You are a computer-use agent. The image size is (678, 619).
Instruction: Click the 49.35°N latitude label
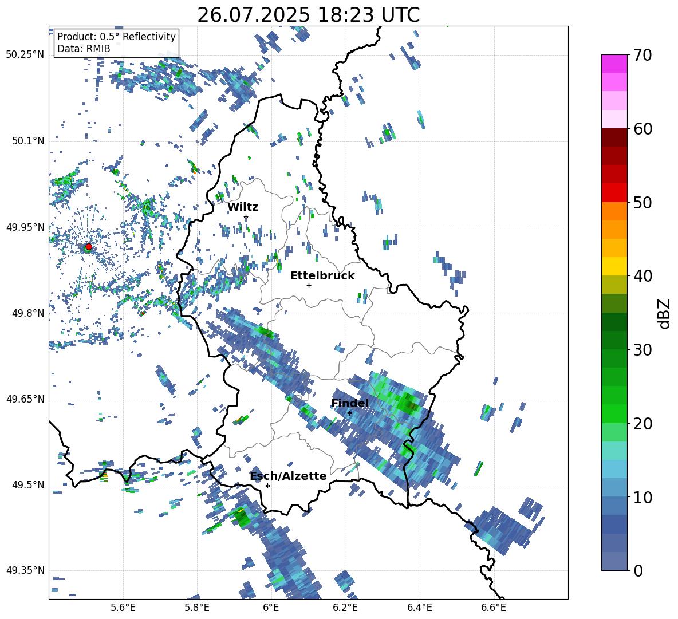pos(25,570)
